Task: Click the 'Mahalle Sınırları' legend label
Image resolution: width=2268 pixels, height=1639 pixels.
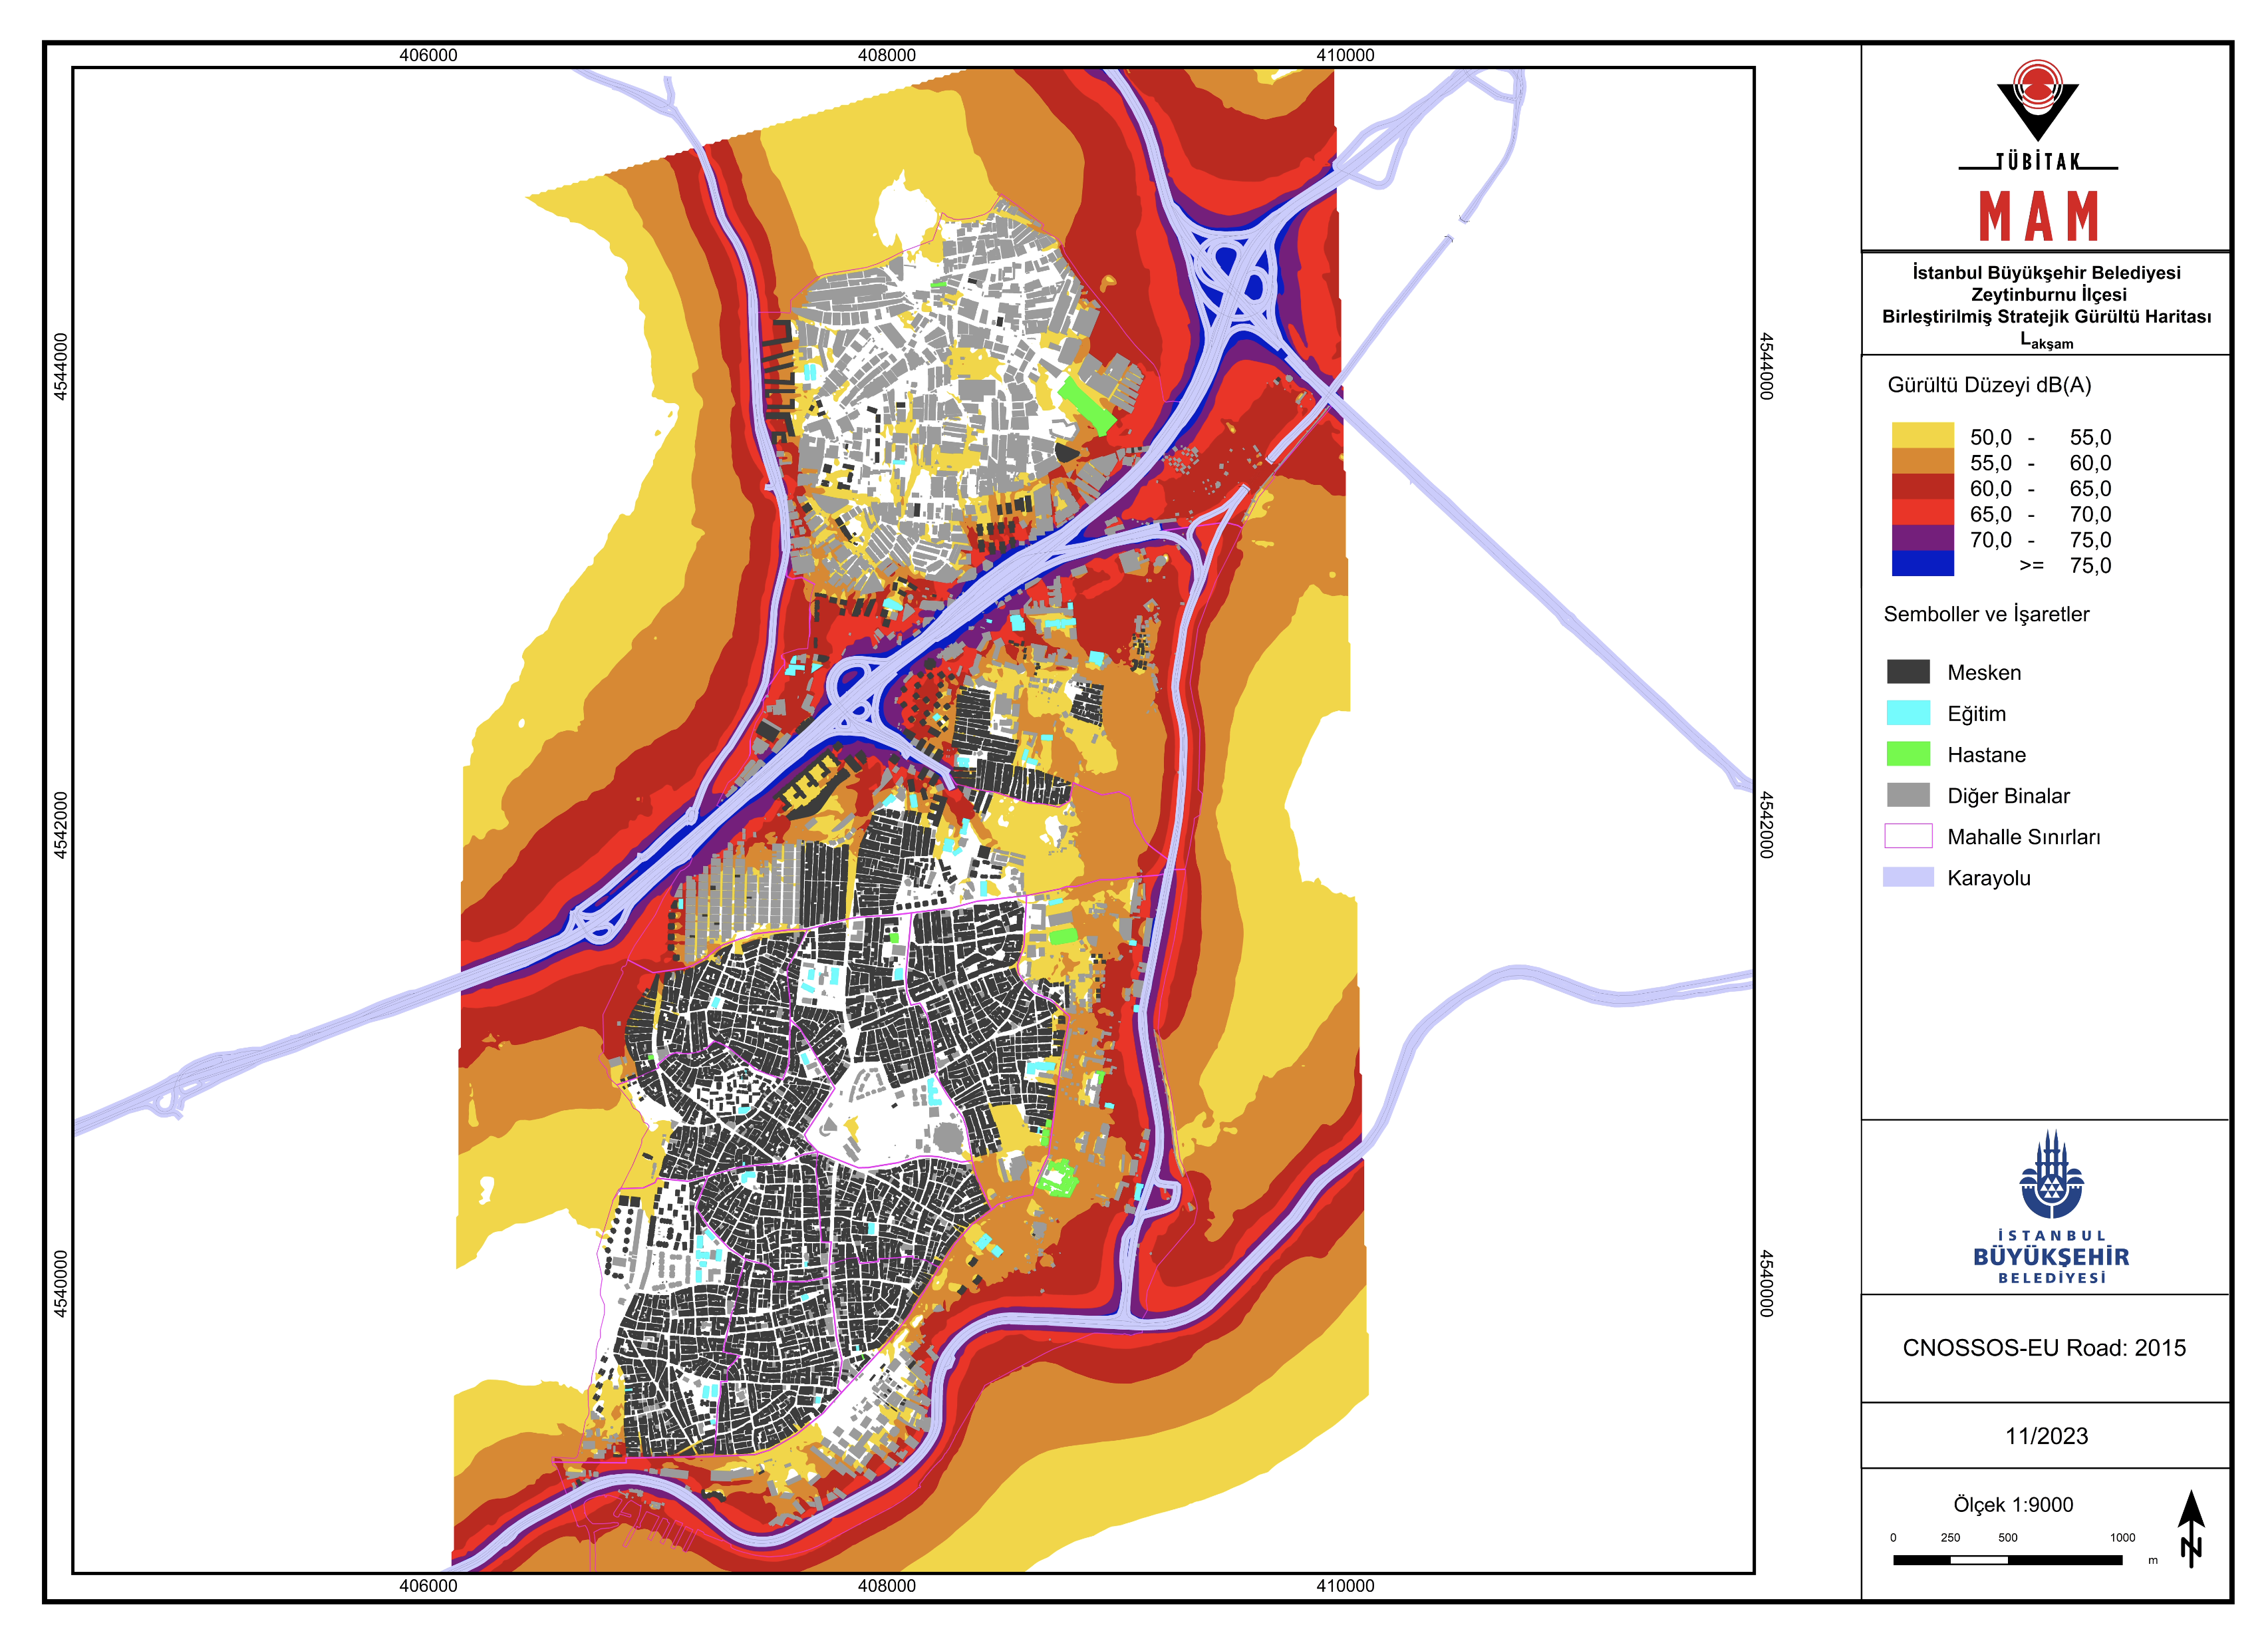Action: [2024, 837]
